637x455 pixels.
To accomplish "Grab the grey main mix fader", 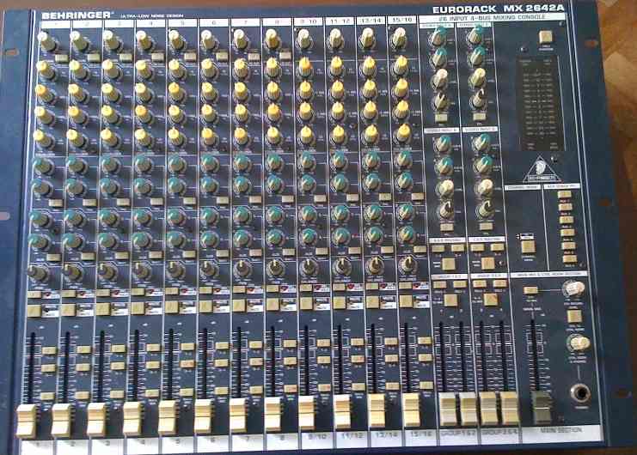I will point(541,408).
